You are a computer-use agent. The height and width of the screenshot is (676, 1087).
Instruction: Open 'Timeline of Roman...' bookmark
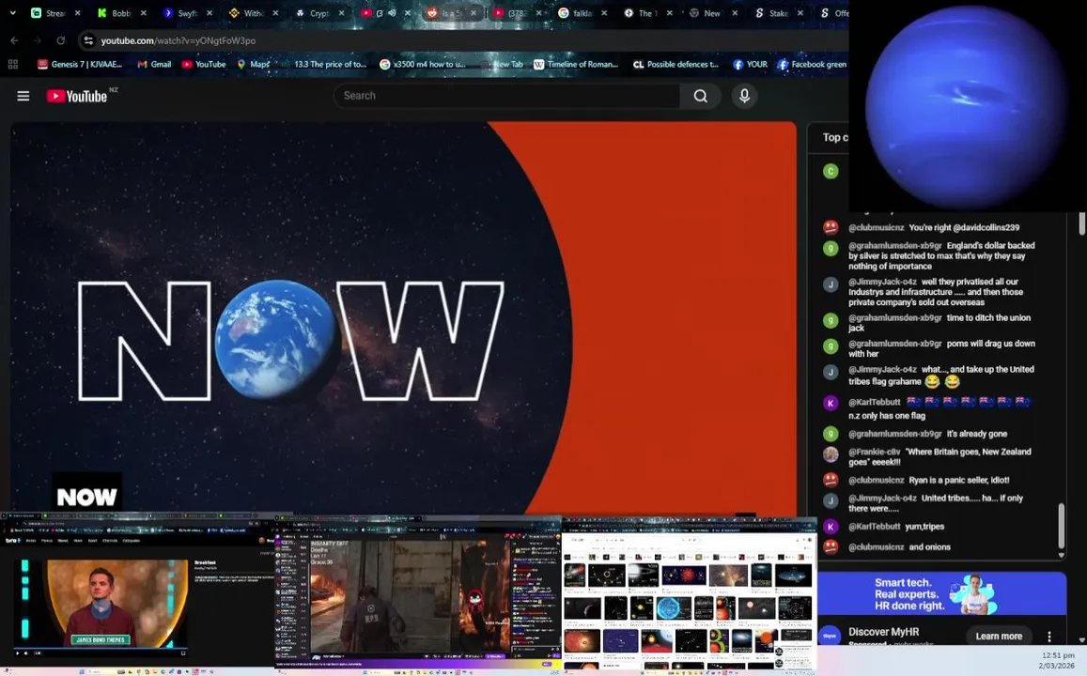click(575, 65)
